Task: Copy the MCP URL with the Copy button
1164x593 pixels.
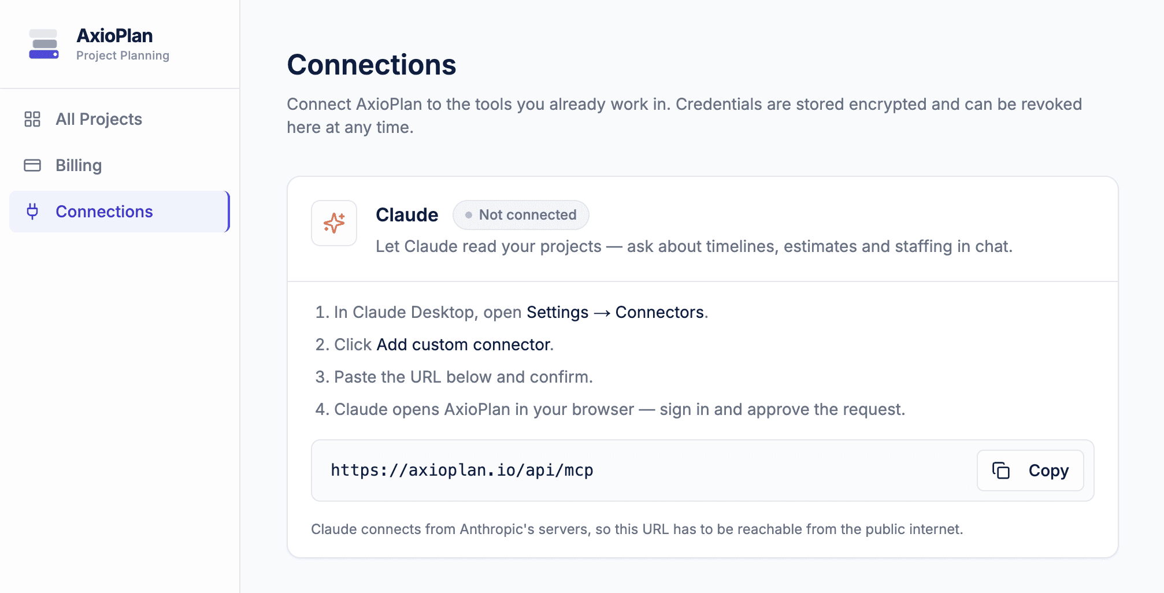Action: coord(1030,470)
